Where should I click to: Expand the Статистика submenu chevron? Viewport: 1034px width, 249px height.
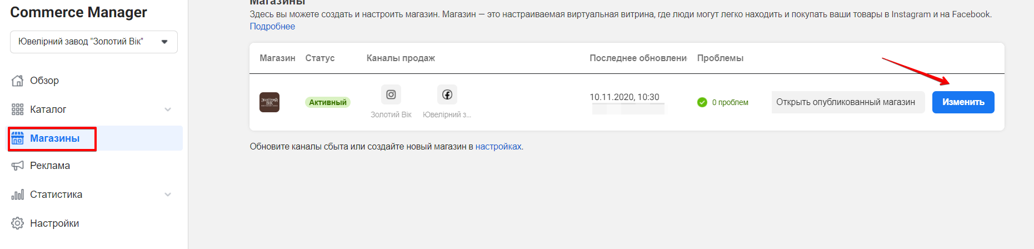[x=168, y=195]
